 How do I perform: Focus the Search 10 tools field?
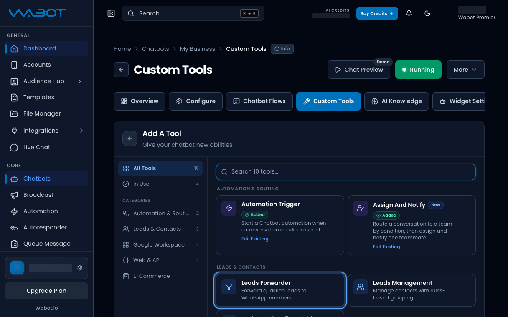[346, 172]
